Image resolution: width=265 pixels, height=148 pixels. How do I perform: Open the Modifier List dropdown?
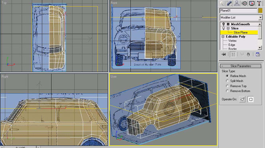pyautogui.click(x=241, y=17)
